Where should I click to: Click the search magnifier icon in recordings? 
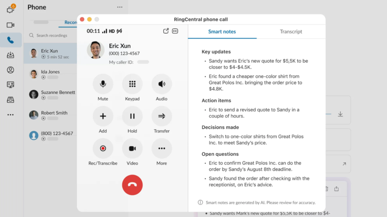[x=31, y=35]
